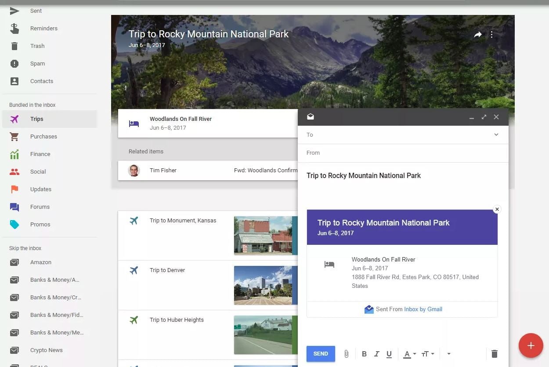
Task: Toggle underline text formatting
Action: click(389, 354)
